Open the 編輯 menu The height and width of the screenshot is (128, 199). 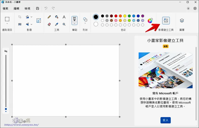tap(16, 9)
